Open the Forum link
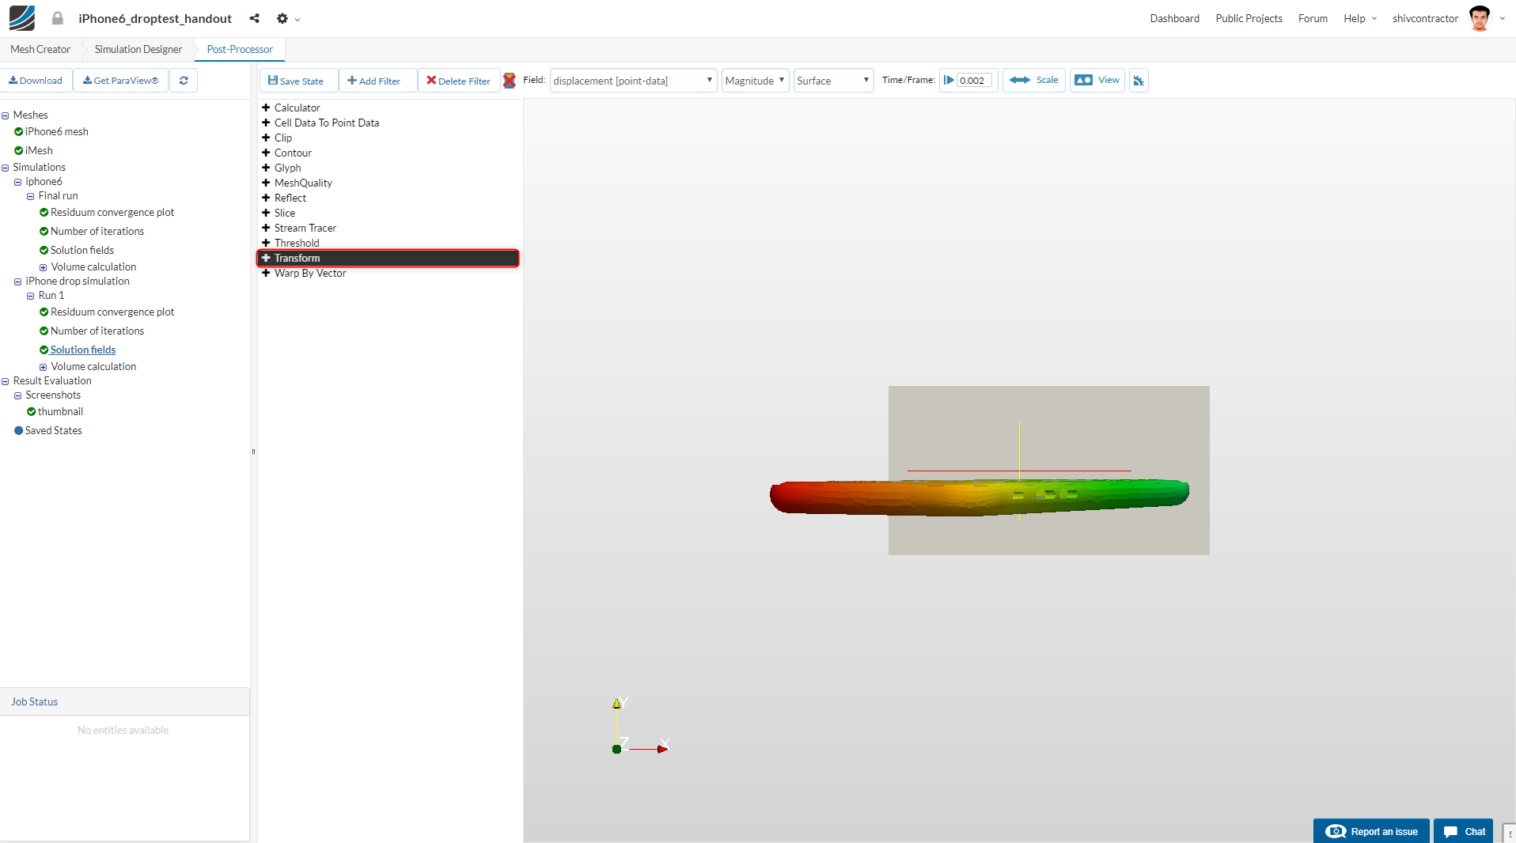Image resolution: width=1516 pixels, height=843 pixels. pyautogui.click(x=1313, y=18)
